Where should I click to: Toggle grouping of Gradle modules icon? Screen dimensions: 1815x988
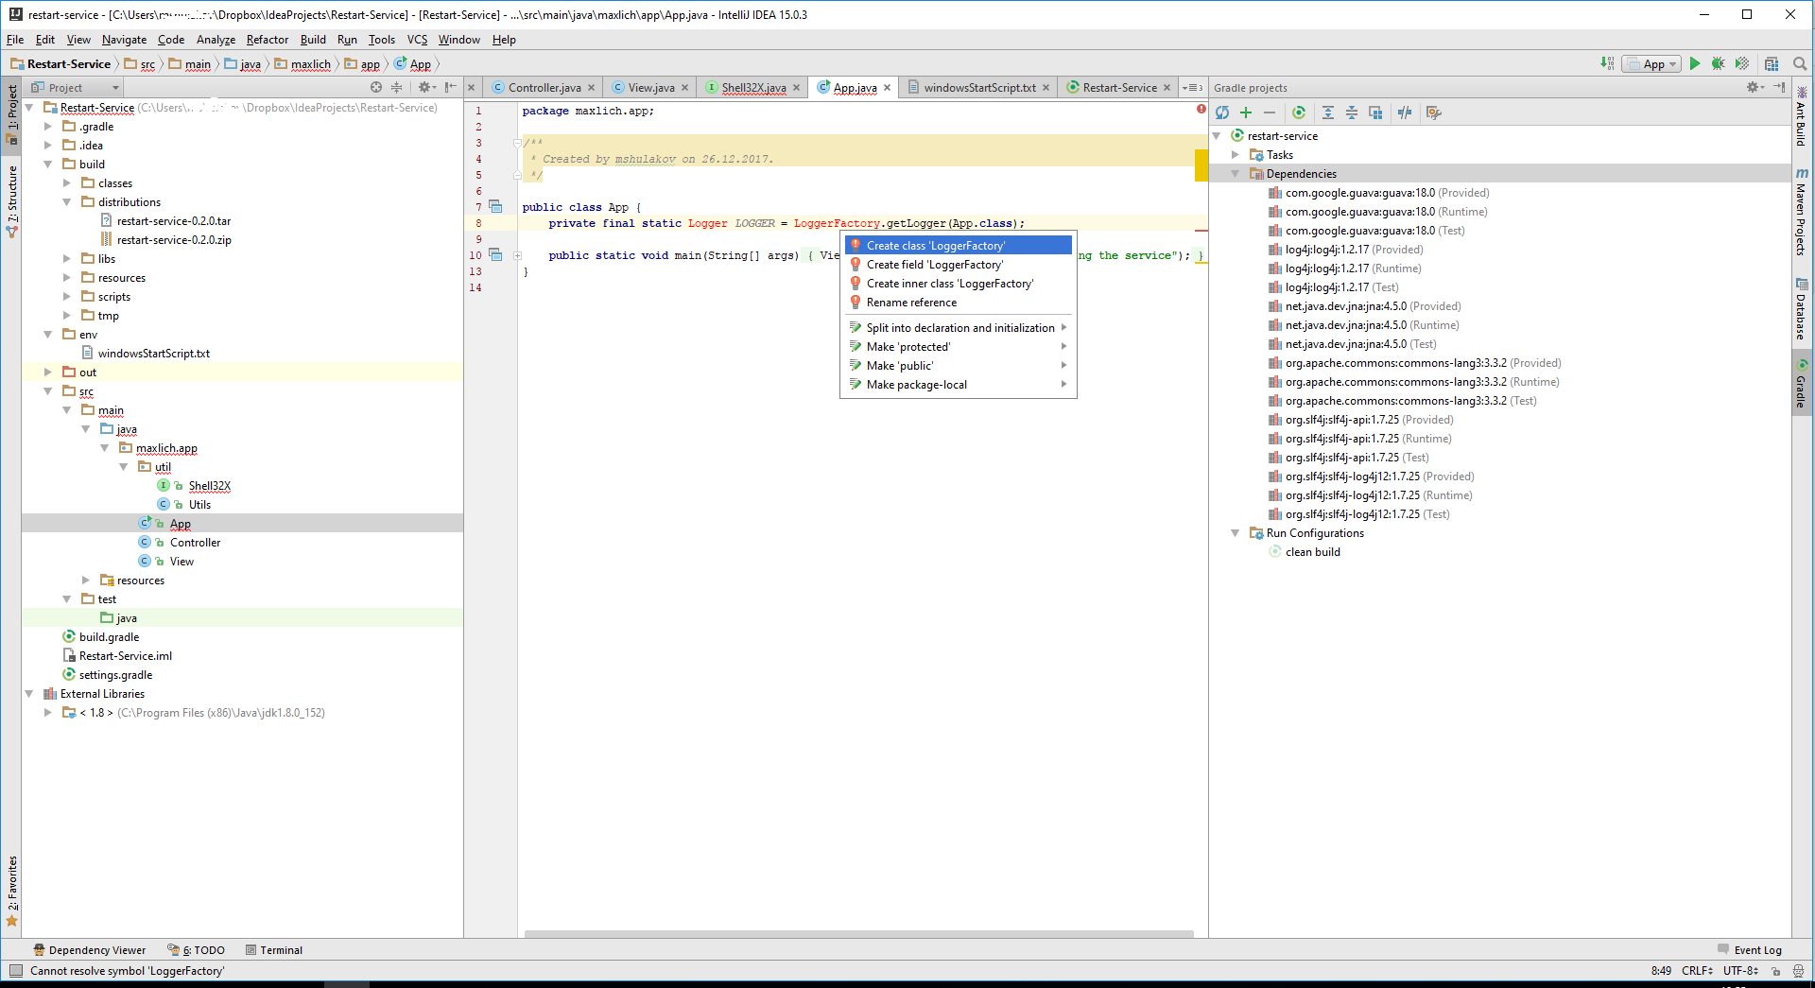(1375, 113)
